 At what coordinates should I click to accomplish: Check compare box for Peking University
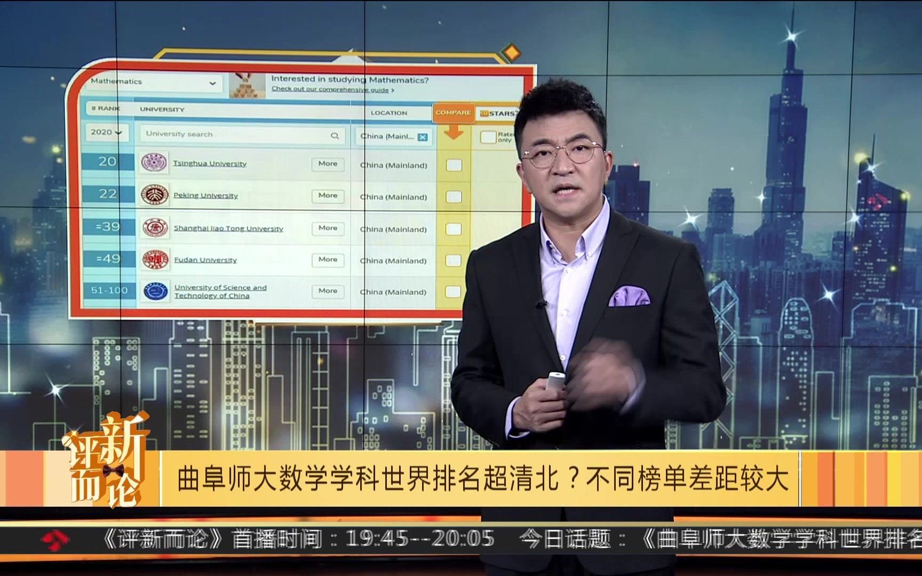454,197
